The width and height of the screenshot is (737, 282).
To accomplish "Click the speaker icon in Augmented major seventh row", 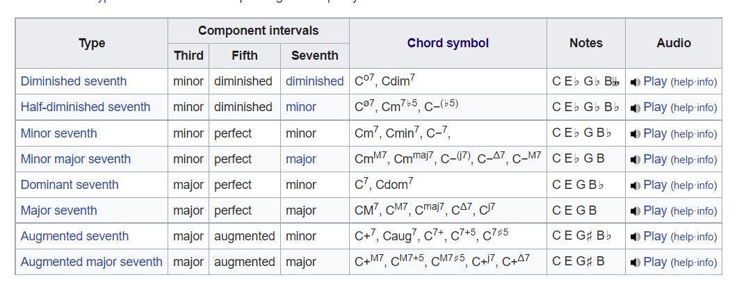I will 635,263.
